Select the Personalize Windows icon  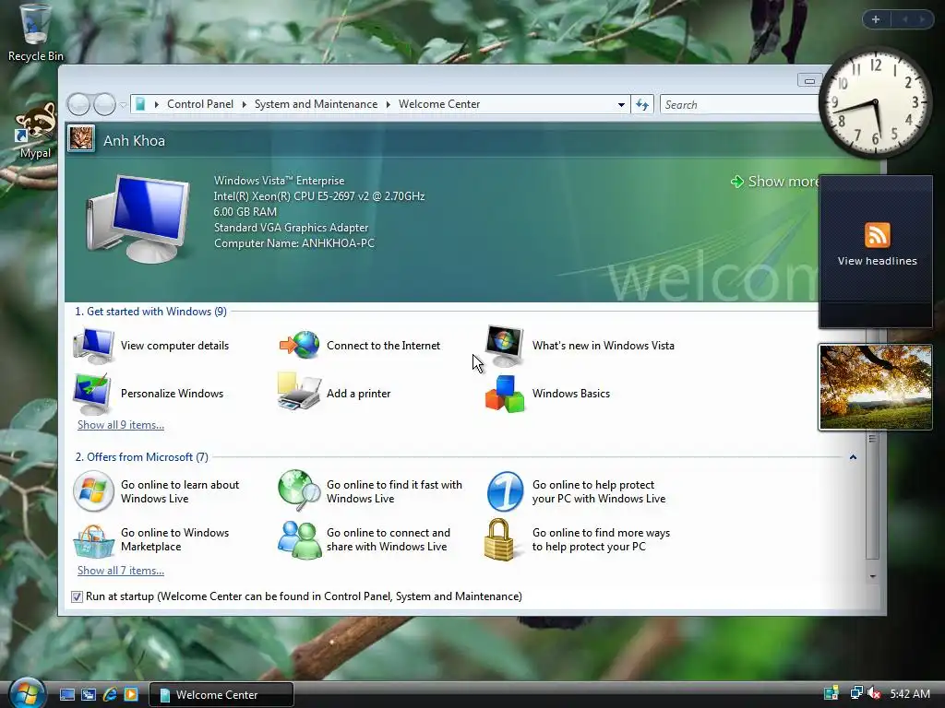click(x=91, y=393)
